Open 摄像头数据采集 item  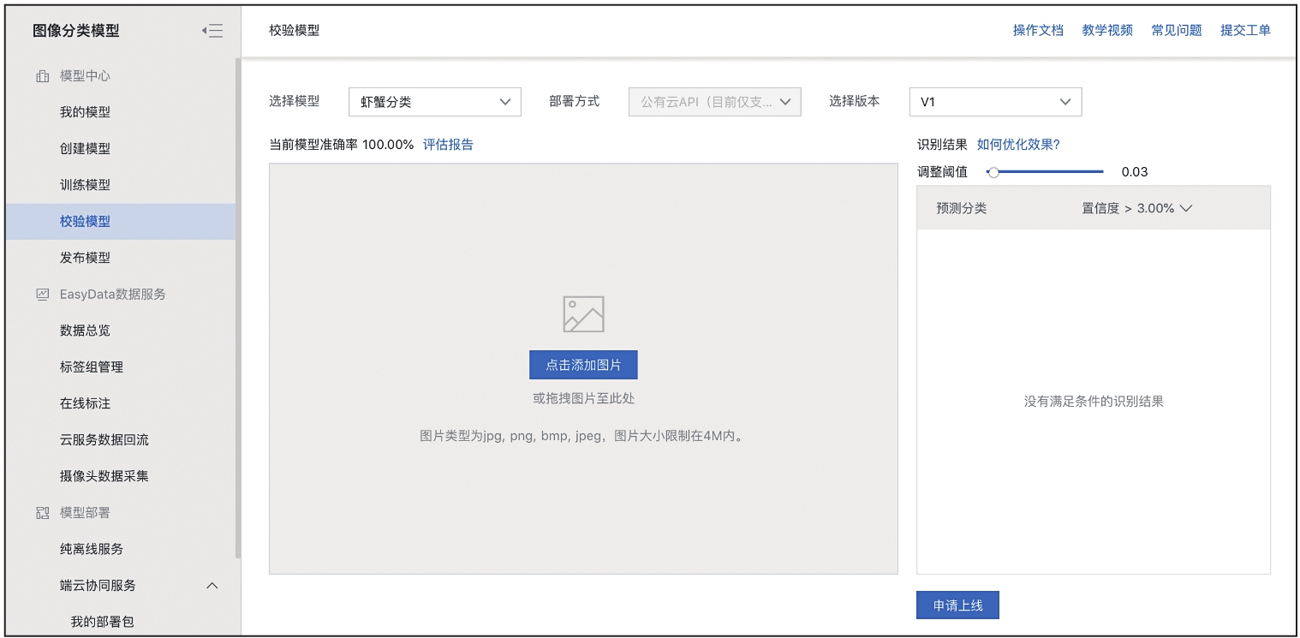104,476
